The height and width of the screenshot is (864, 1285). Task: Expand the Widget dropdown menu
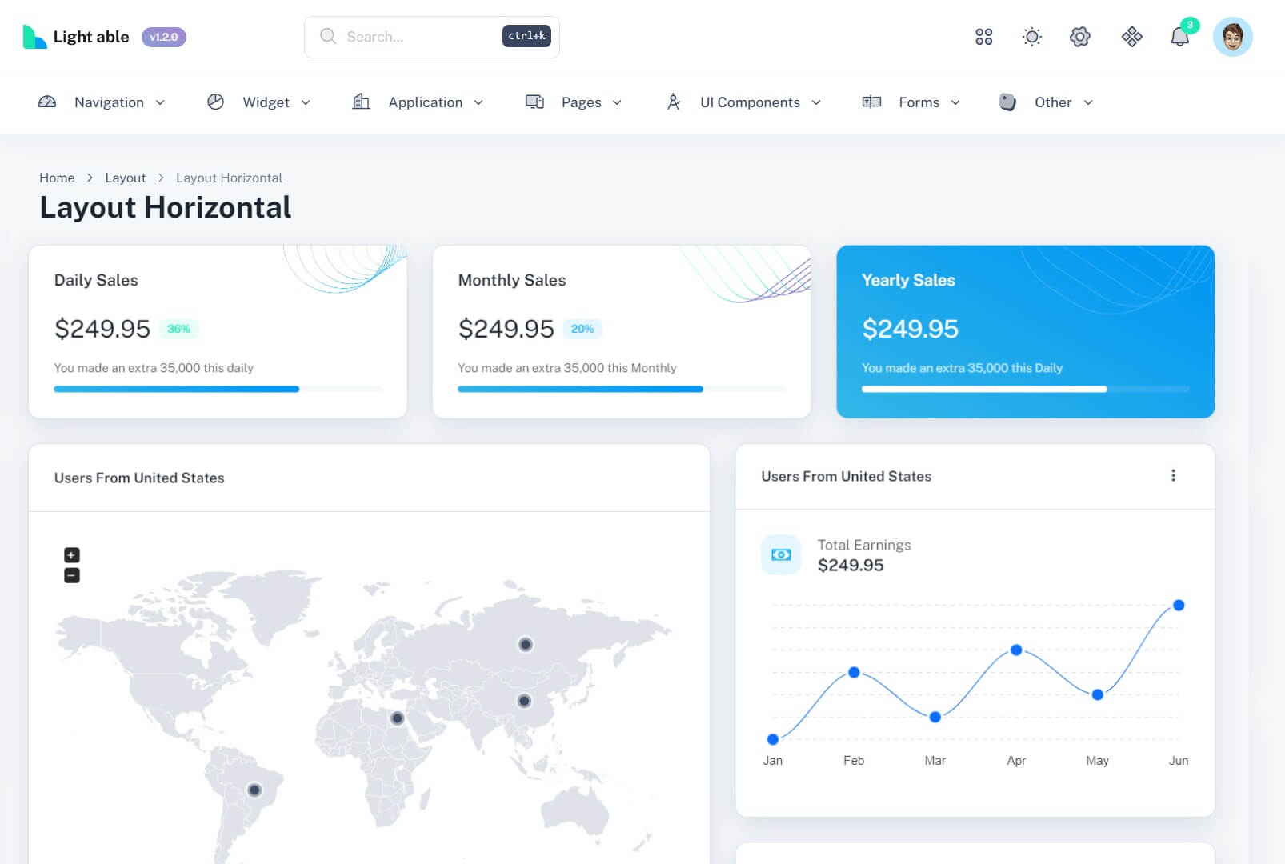[259, 102]
